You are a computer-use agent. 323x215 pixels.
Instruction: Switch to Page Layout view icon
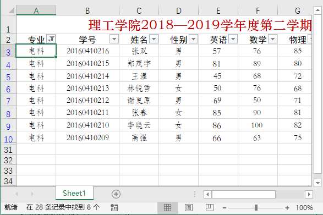pyautogui.click(x=189, y=208)
